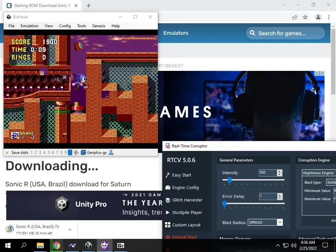
Task: Open BizHawk Tools menu
Action: 81,26
